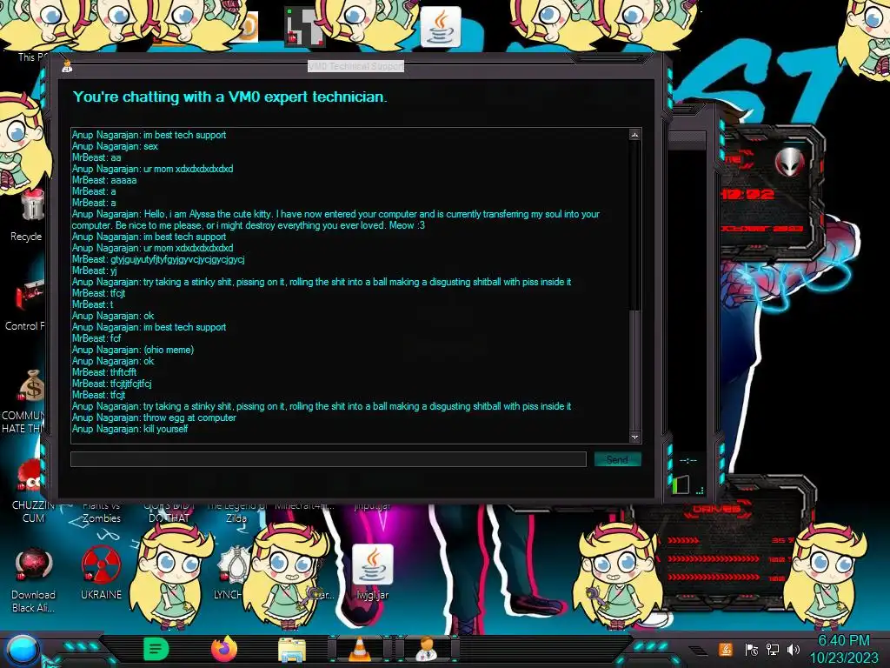Select the "DO THAT" desktop shortcut label
Viewport: 890px width, 668px height.
pos(169,518)
